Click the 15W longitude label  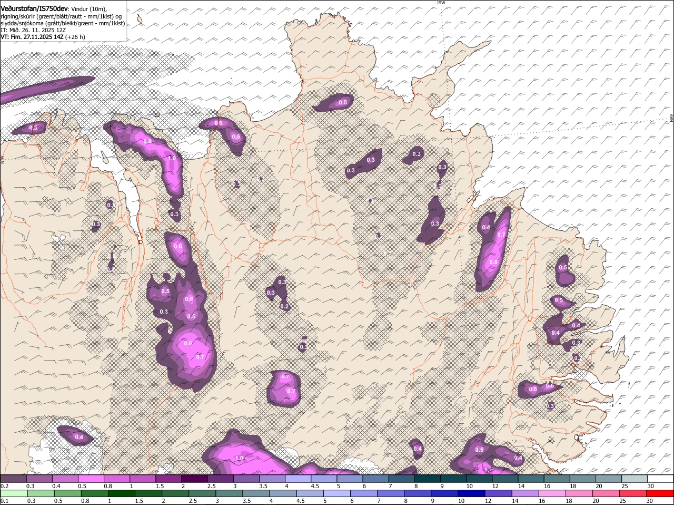click(x=441, y=3)
